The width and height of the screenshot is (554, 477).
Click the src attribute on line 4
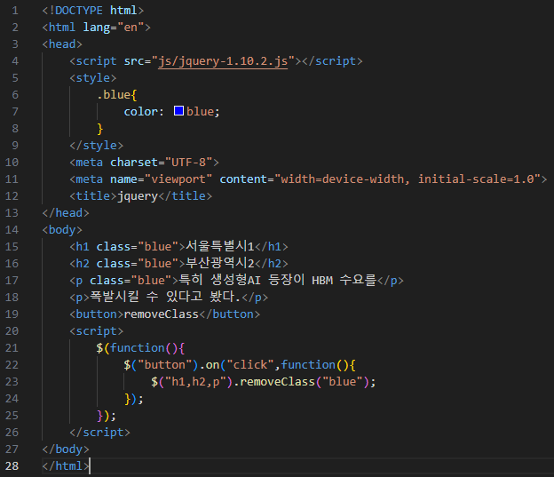click(x=134, y=61)
